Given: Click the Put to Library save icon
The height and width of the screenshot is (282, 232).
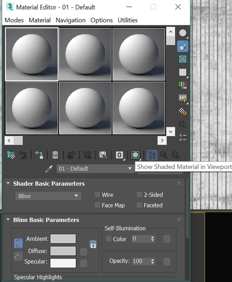Looking at the screenshot, I should point(103,155).
